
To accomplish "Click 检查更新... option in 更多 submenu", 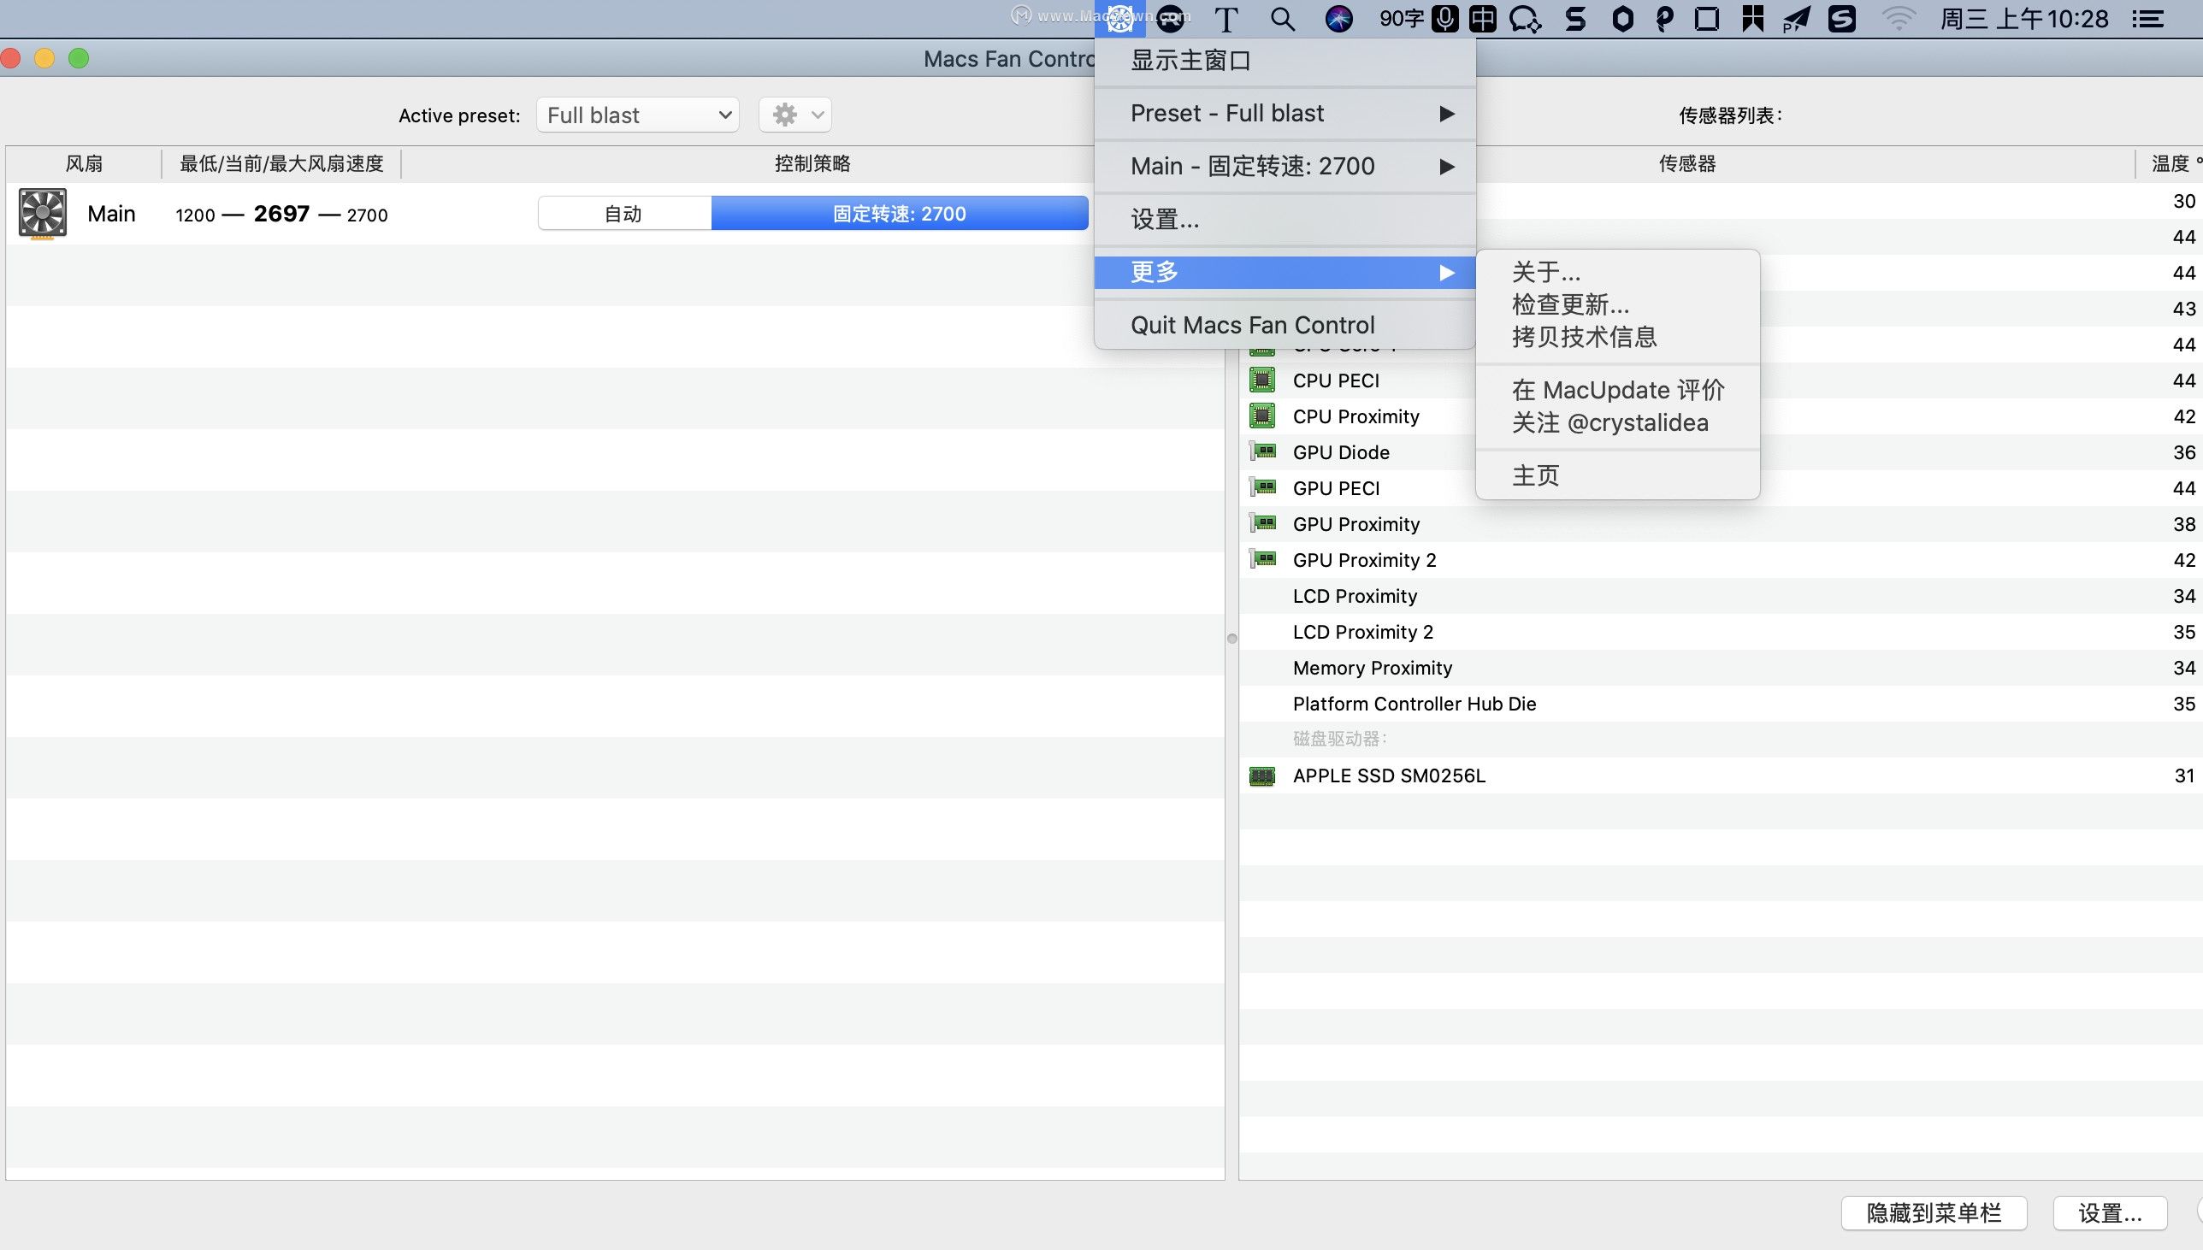I will (1570, 304).
